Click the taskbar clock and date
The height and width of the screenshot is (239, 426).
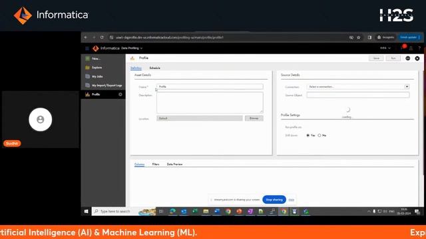pos(404,211)
